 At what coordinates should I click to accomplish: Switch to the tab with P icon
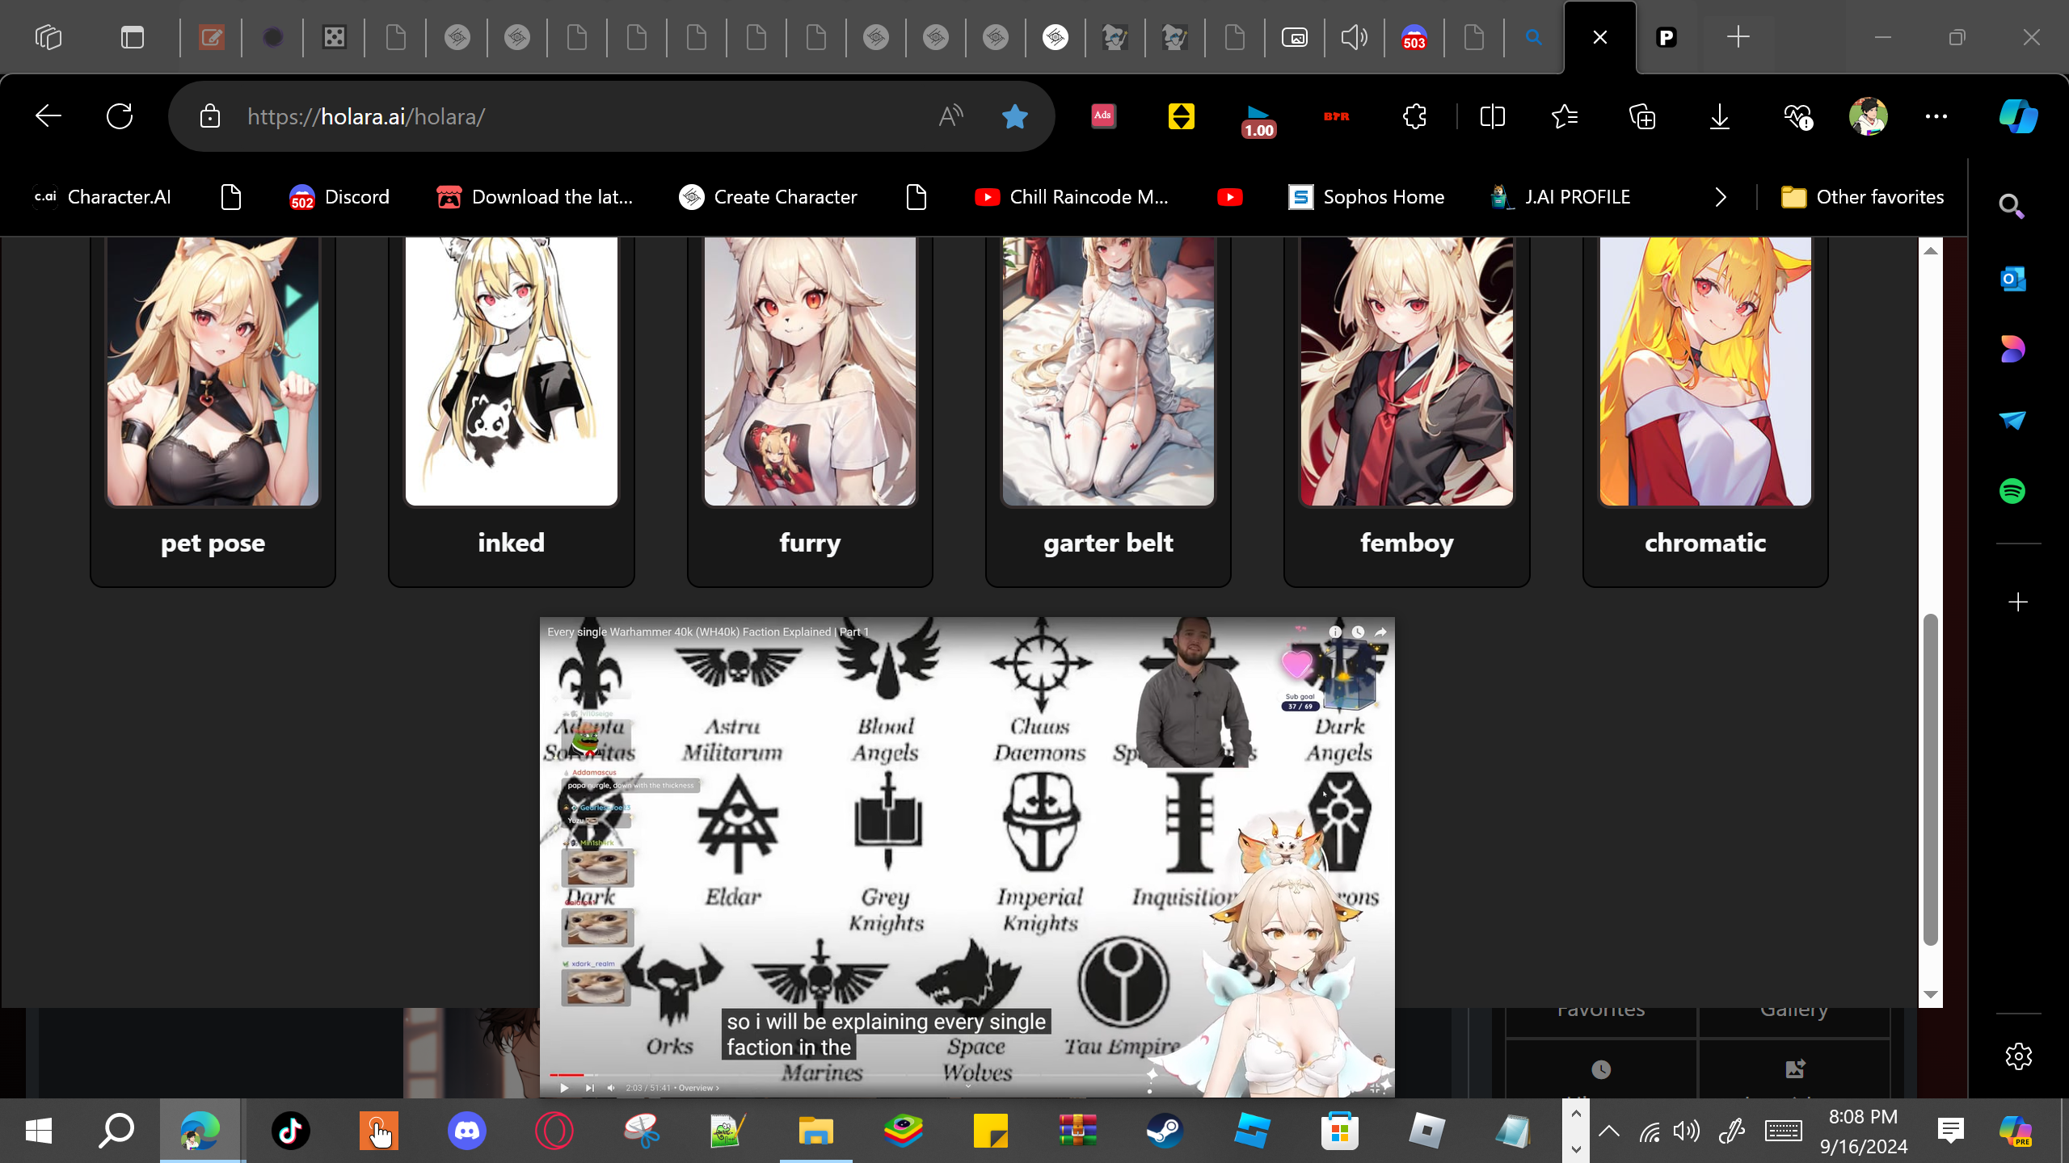[x=1667, y=37]
